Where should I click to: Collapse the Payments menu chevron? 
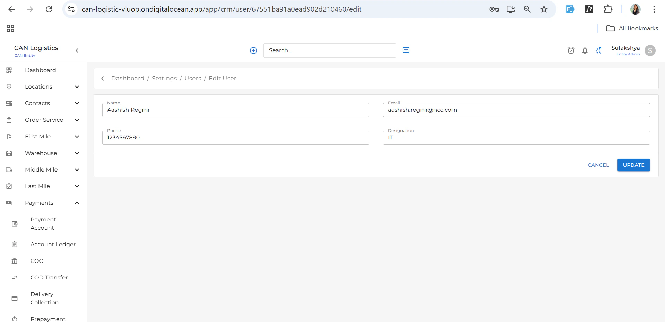pyautogui.click(x=77, y=203)
